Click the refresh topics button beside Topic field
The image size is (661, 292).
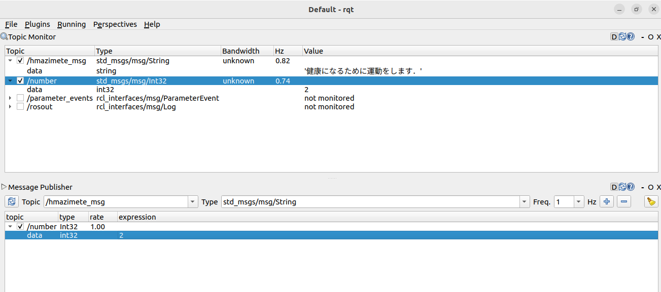[12, 201]
